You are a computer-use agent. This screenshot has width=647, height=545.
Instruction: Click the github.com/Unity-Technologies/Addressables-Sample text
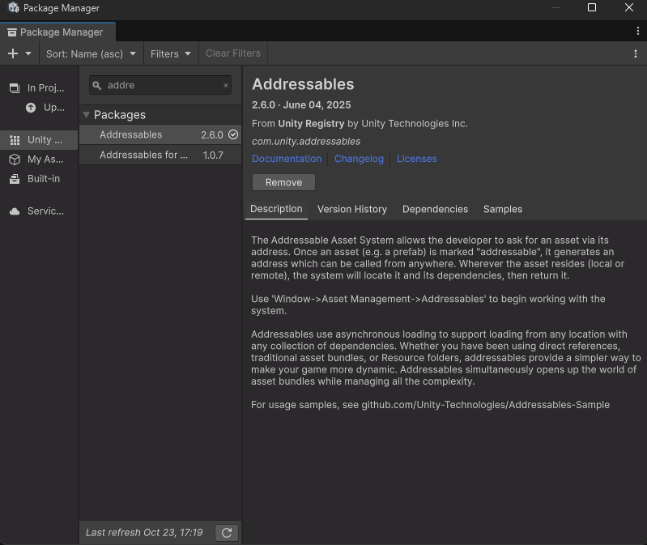coord(485,405)
